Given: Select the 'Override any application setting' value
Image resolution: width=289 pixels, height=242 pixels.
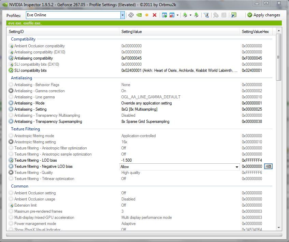Looking at the screenshot, I should 146,103.
